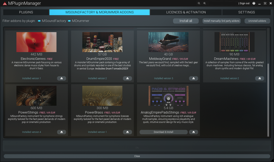The image size is (274, 162).
Task: Click the zoom in magnifier icon
Action: point(204,3)
